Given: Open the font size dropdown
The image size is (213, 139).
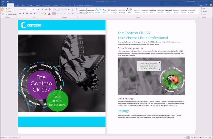Looking at the screenshot, I should click(x=36, y=10).
